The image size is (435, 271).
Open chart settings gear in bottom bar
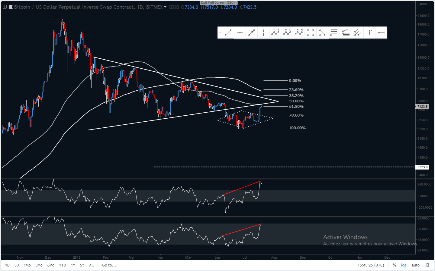coord(427,265)
